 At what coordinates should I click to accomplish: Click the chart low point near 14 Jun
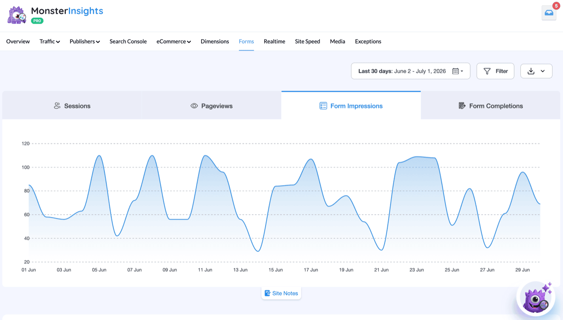[258, 251]
